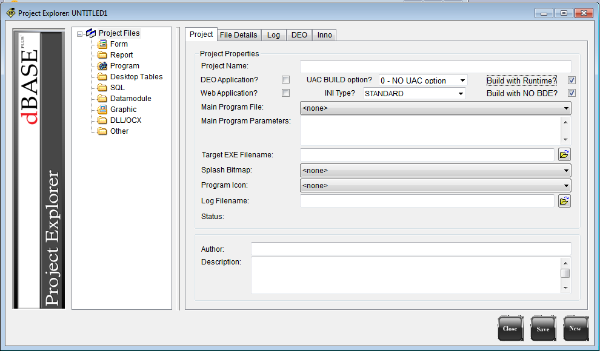
Task: Click the Close button at the bottom
Action: [510, 329]
